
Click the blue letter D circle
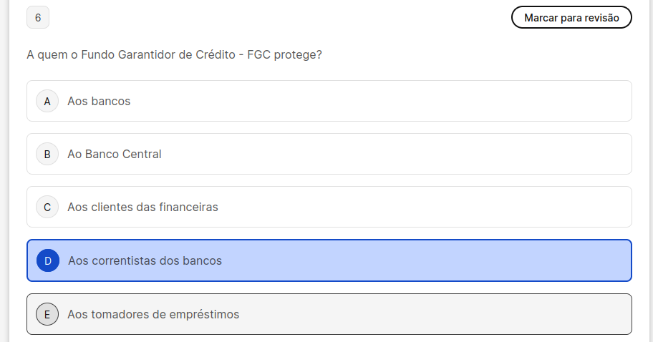[x=48, y=260]
